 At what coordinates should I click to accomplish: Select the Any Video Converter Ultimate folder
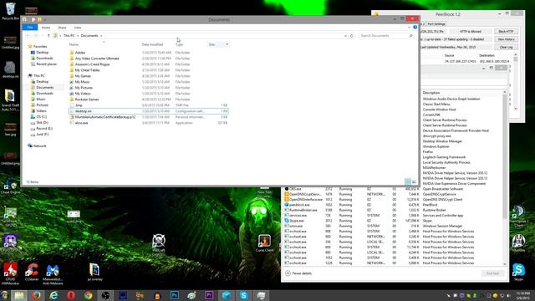[97, 59]
